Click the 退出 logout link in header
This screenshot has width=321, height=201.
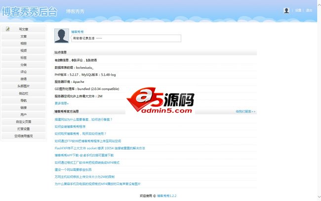pos(309,10)
